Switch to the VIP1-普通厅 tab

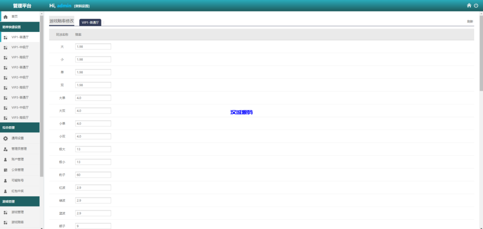click(x=90, y=22)
